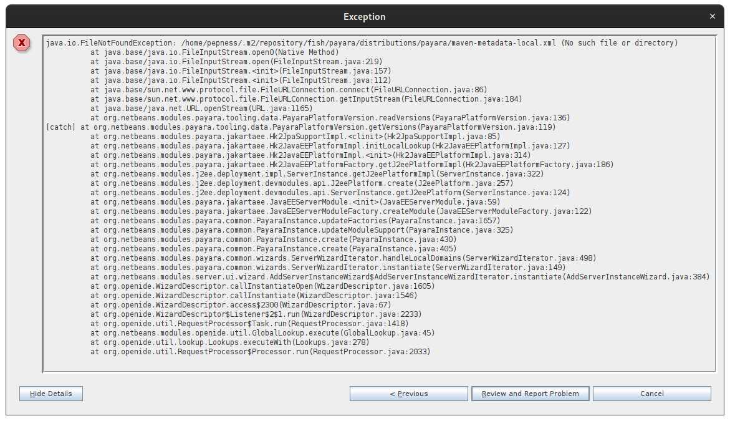
Task: Click the [catch] PayaraPlatformVersion.getVersions line
Action: pos(300,127)
